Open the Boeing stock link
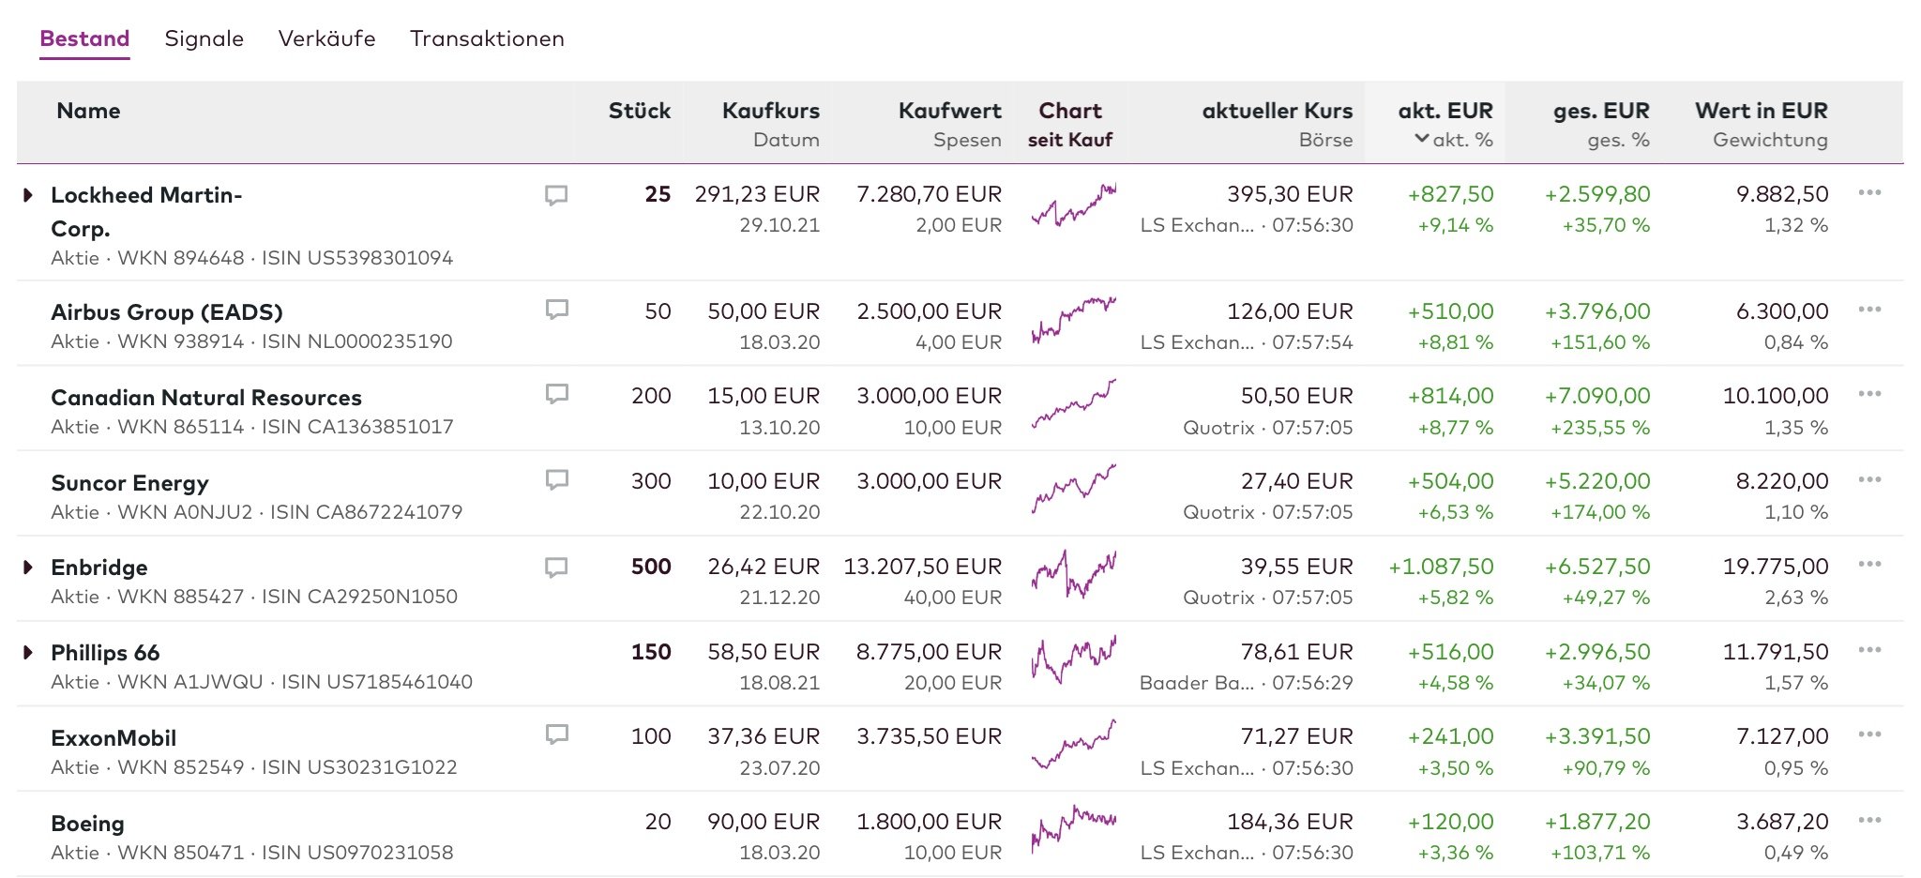This screenshot has height=878, width=1921. (87, 824)
